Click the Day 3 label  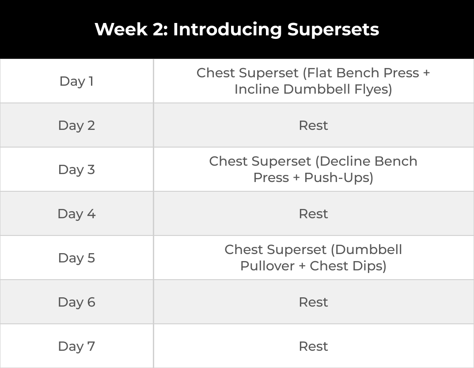click(76, 170)
